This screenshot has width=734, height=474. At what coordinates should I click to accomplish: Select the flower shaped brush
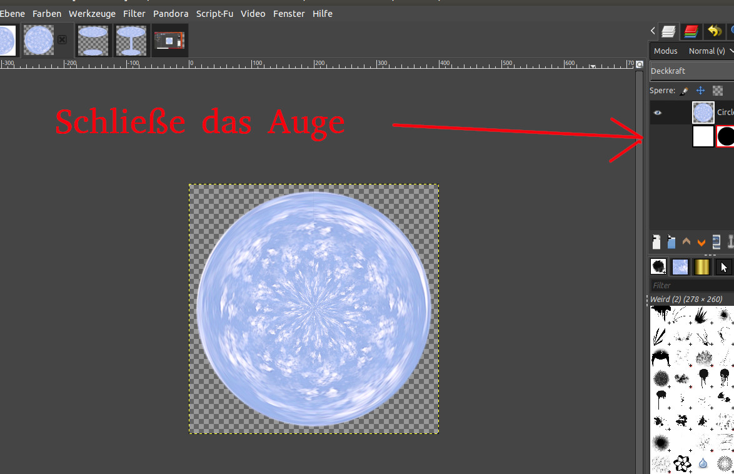(682, 464)
